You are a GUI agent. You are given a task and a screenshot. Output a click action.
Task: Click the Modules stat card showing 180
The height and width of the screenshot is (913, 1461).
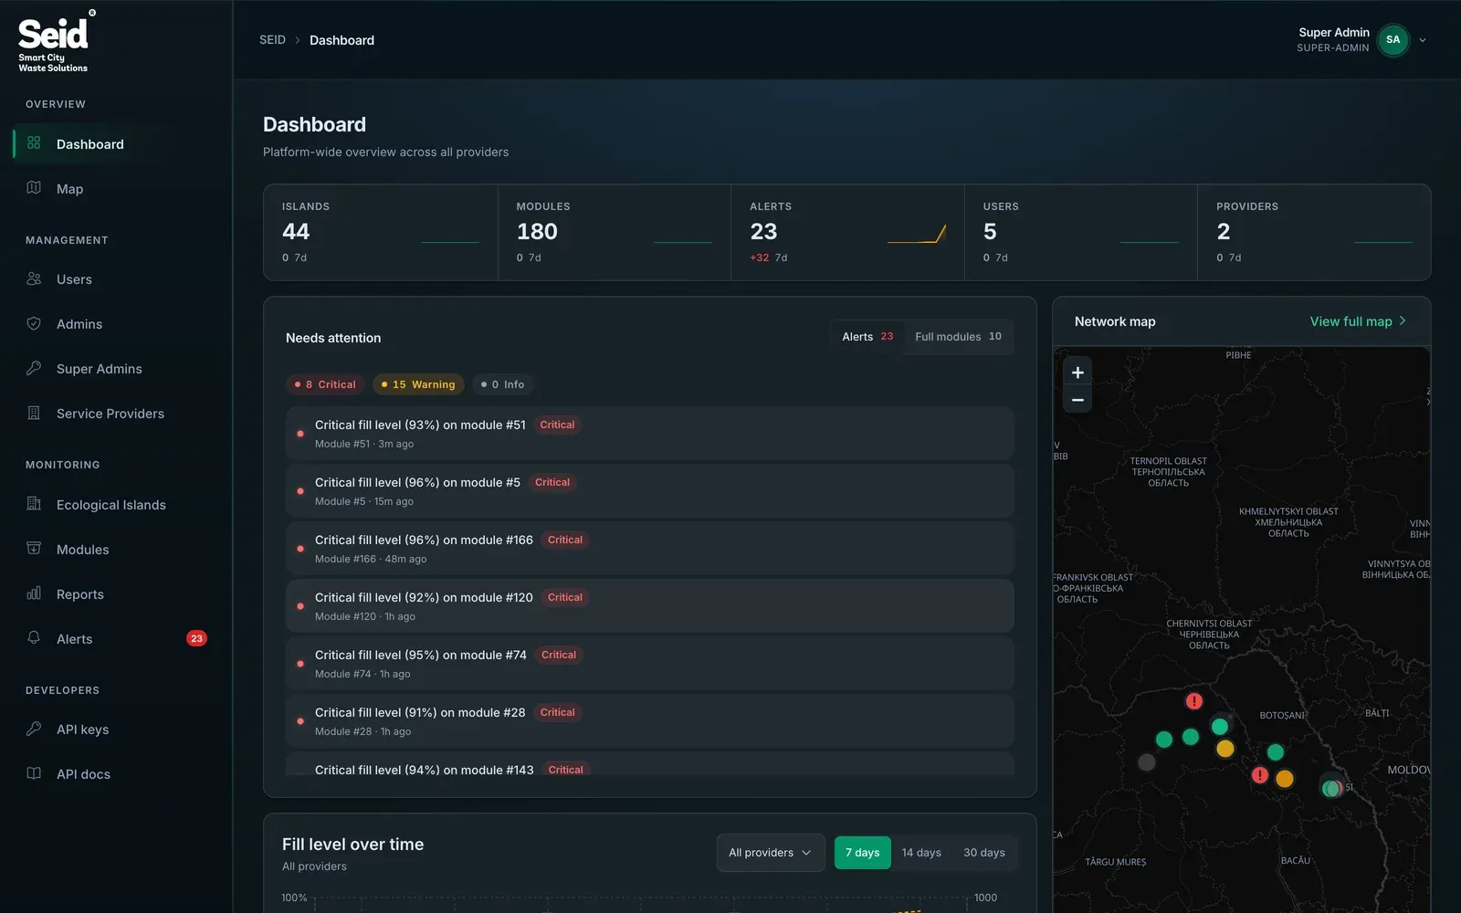[x=615, y=232]
